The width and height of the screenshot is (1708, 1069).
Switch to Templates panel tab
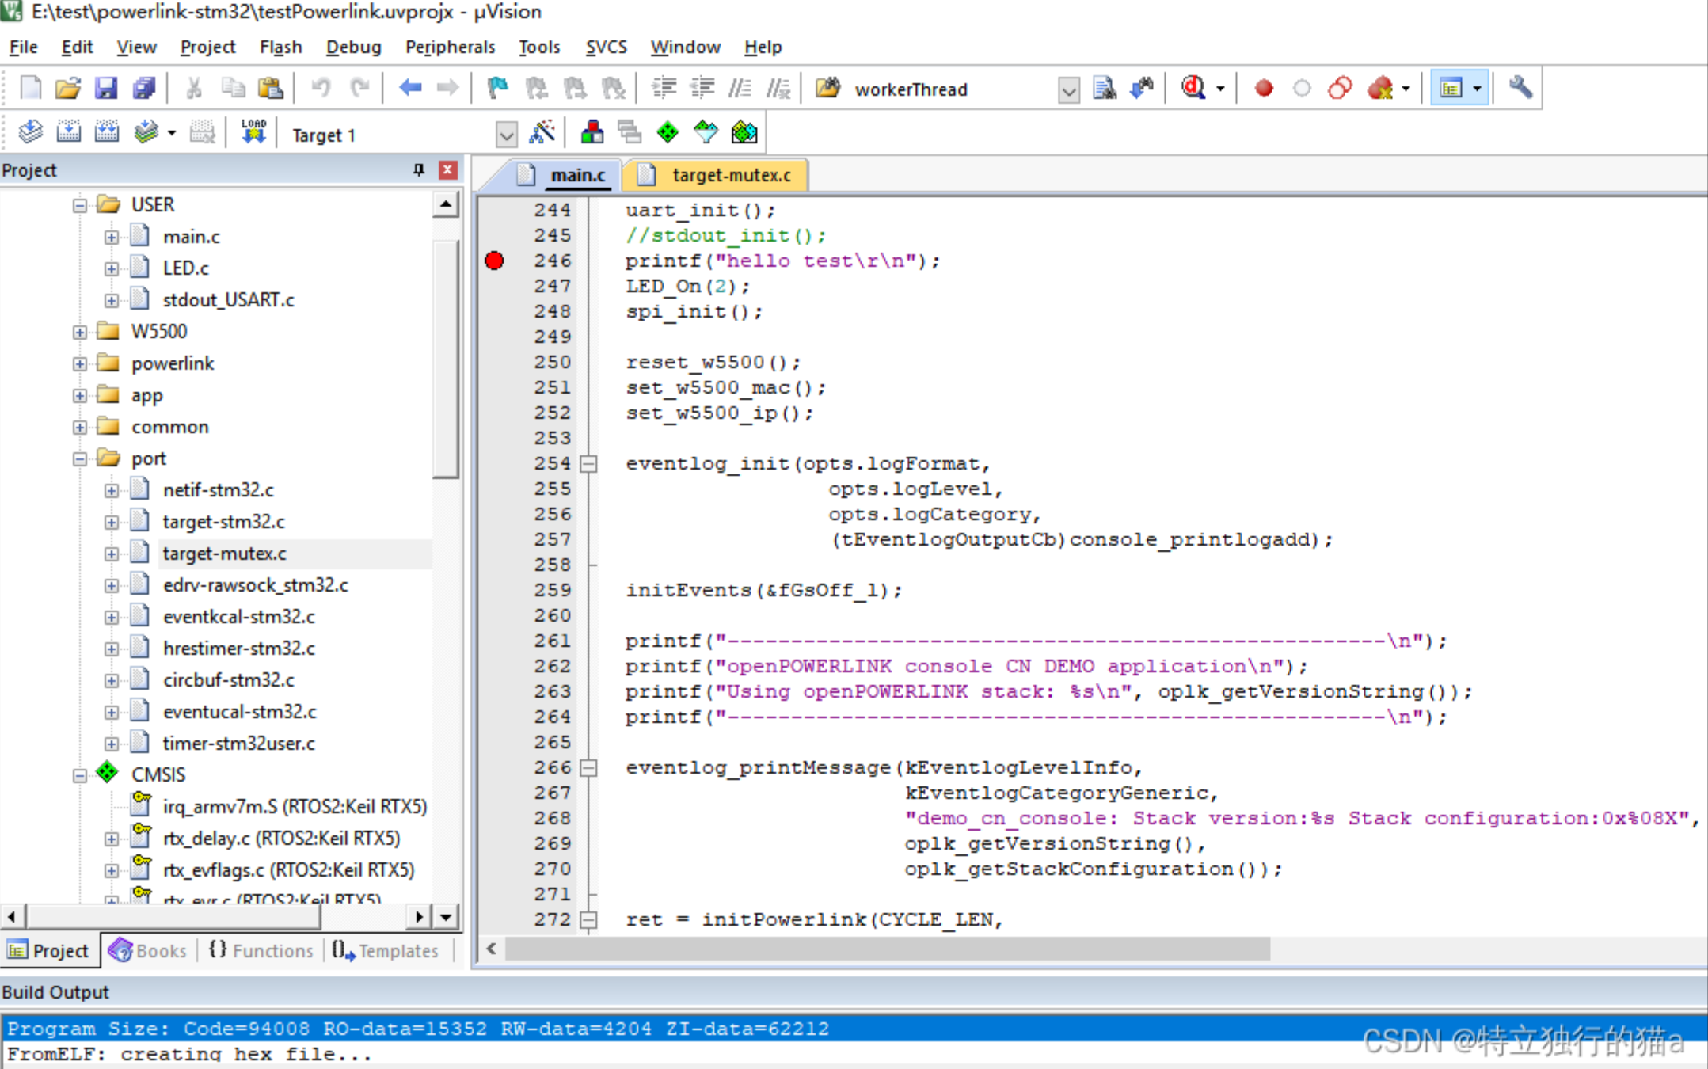[385, 950]
